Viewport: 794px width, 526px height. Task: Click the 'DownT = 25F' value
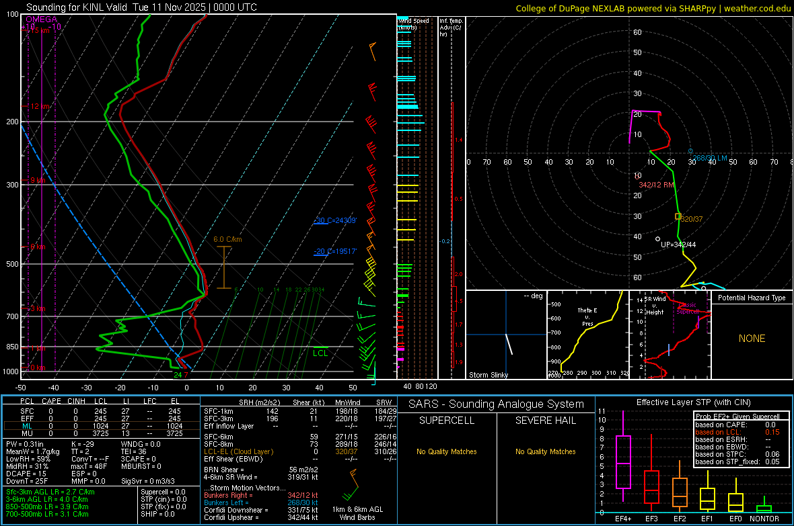coord(27,481)
